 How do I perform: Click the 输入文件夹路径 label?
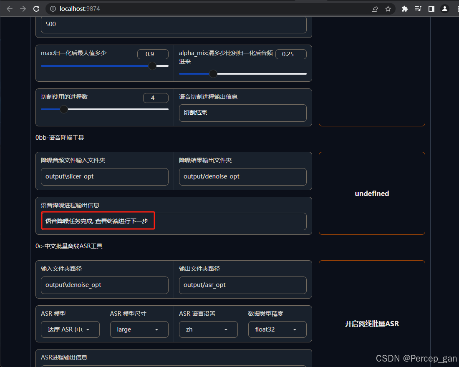pos(61,269)
